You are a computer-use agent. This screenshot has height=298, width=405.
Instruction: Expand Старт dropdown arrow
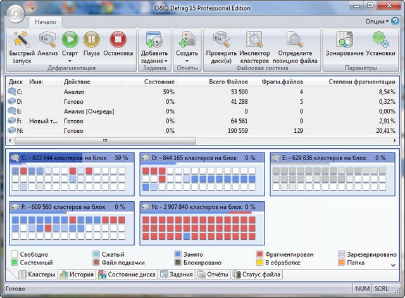[x=70, y=61]
